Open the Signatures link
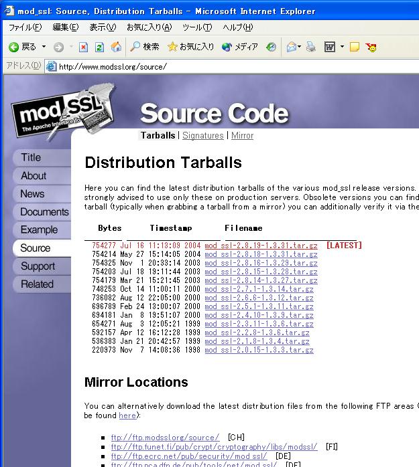 tap(203, 136)
